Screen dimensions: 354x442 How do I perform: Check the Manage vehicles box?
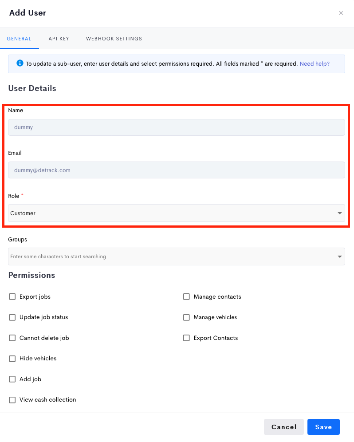[x=186, y=317]
